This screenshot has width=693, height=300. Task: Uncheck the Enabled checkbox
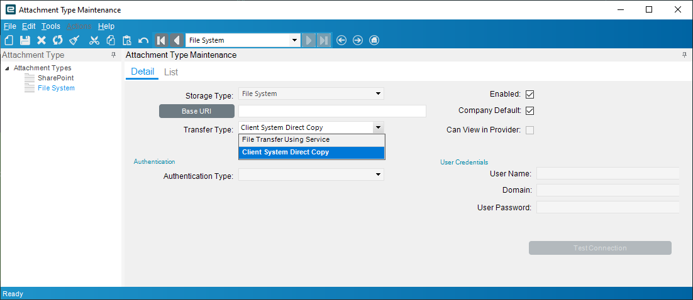[x=529, y=94]
